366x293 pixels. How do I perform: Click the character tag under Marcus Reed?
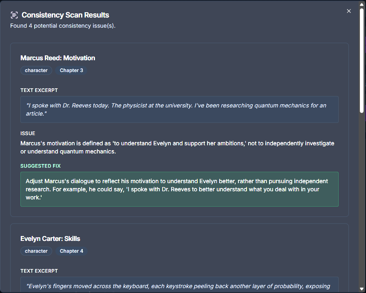36,70
